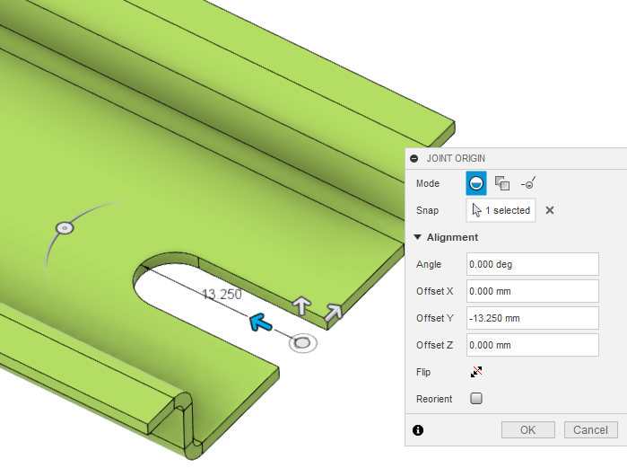The image size is (627, 468).
Task: Click the Angle input field
Action: point(533,264)
